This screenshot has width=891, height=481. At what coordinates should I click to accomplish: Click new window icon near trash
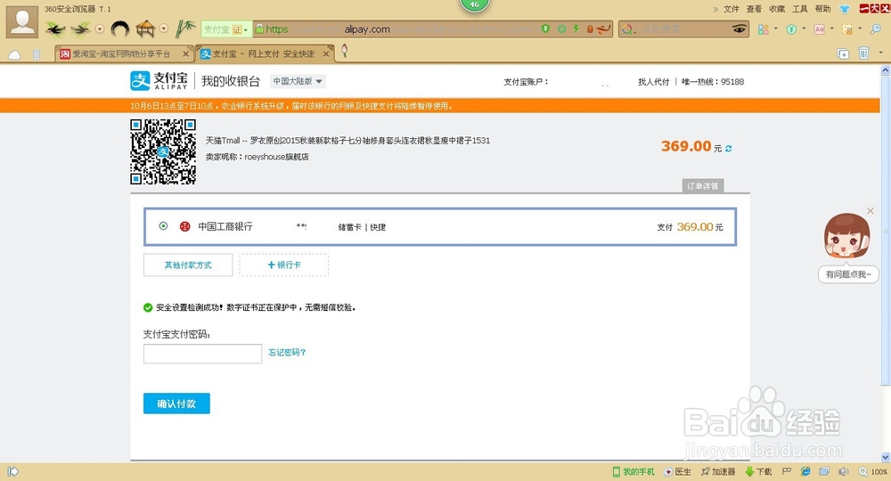[843, 53]
